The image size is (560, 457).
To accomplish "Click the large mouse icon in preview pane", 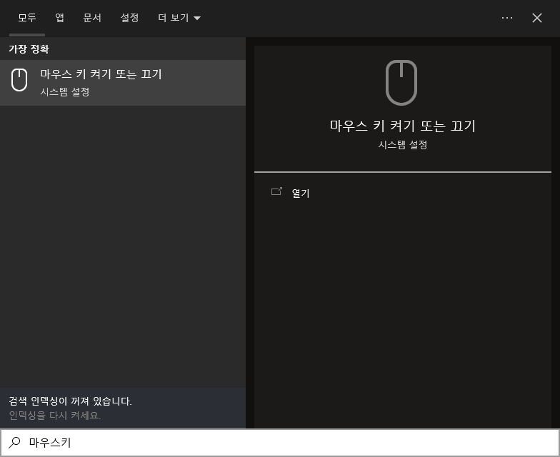I will pyautogui.click(x=401, y=83).
